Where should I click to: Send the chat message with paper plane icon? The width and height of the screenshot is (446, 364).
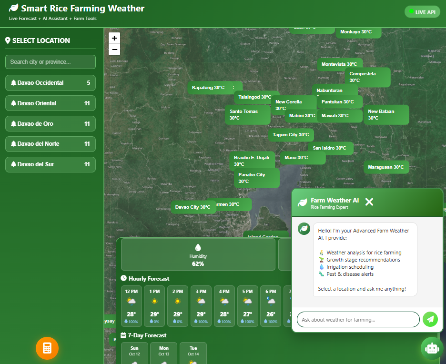pos(430,319)
